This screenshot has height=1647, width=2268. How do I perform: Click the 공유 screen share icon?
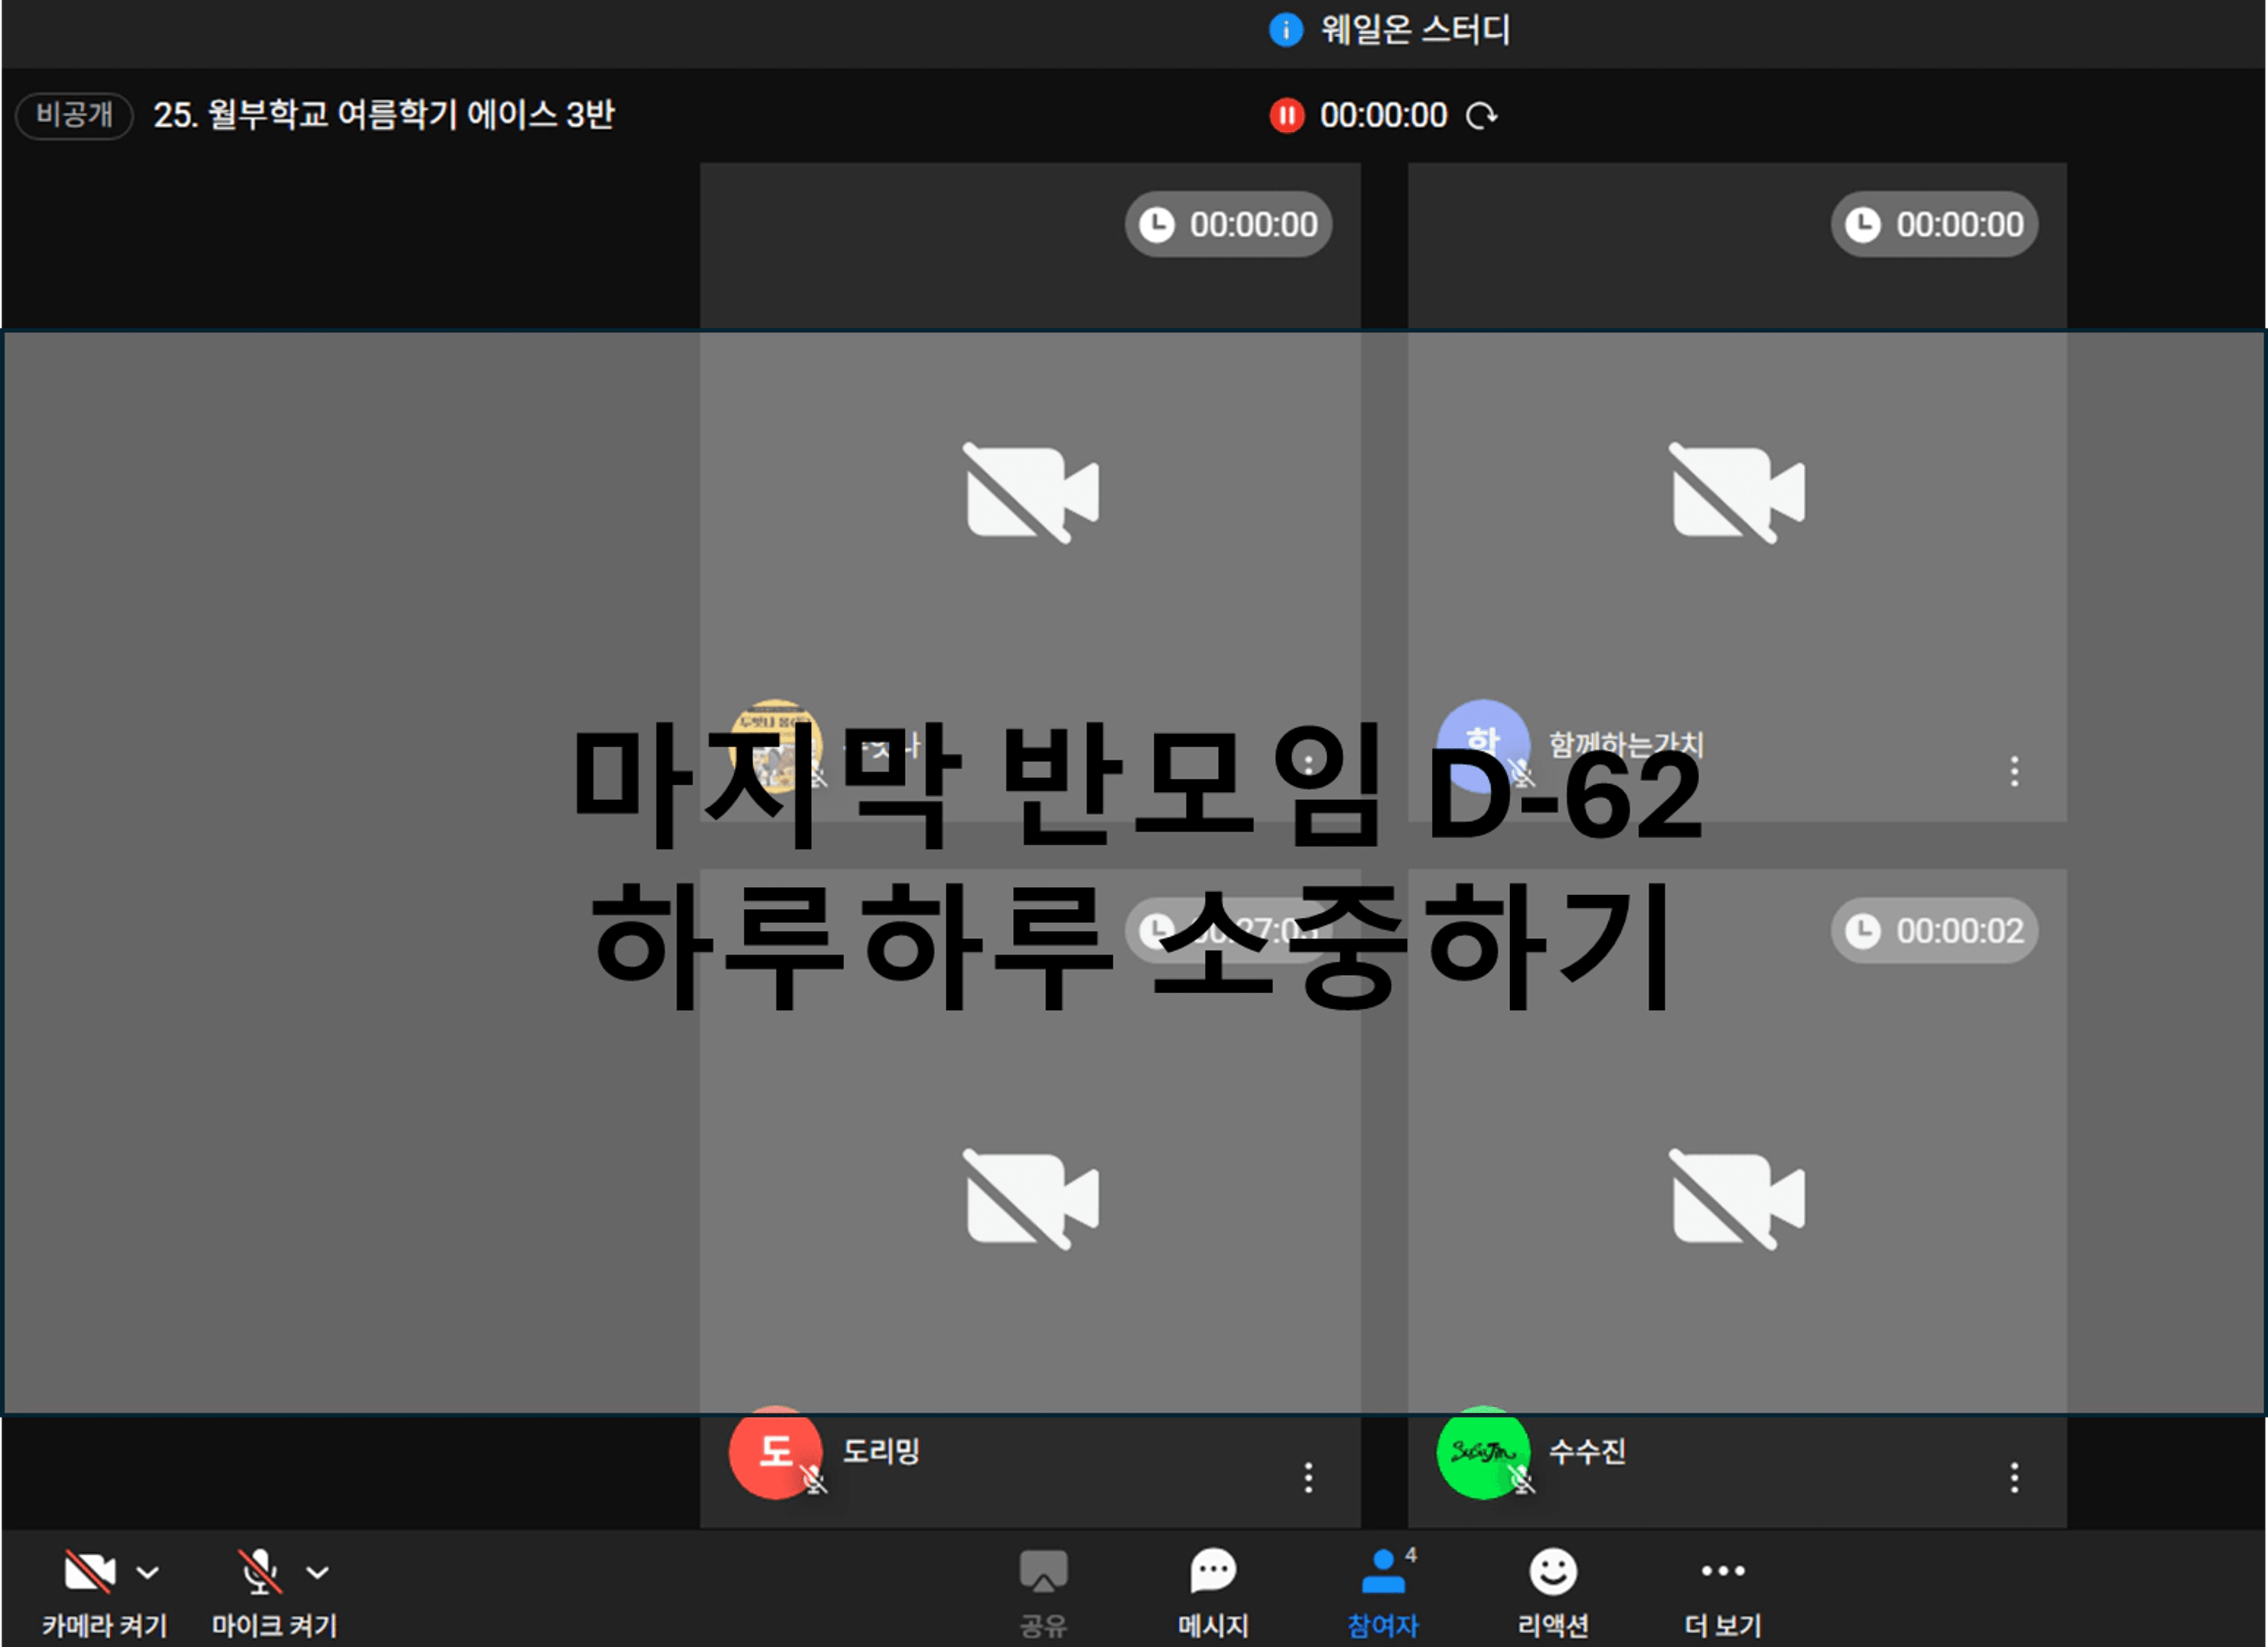click(1043, 1593)
